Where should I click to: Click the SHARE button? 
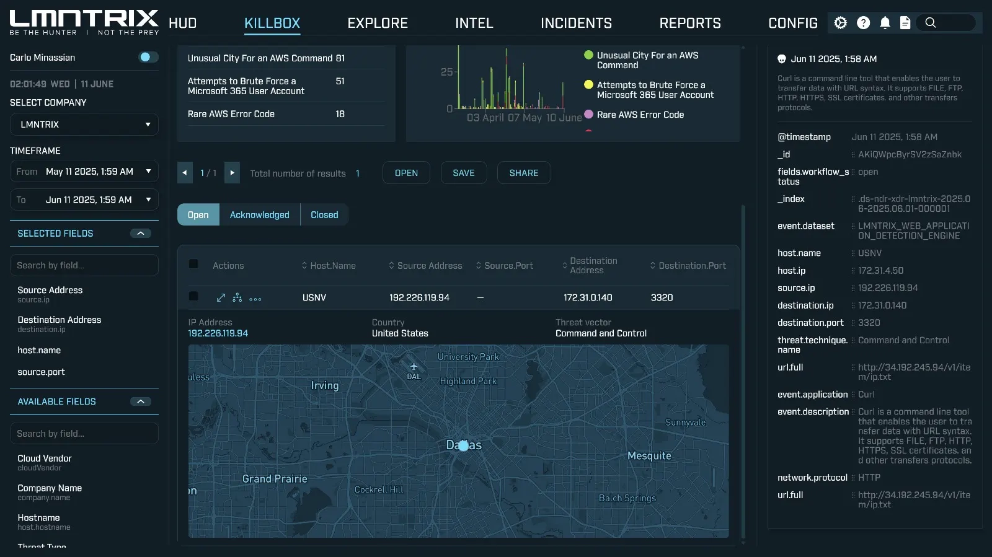pyautogui.click(x=524, y=173)
